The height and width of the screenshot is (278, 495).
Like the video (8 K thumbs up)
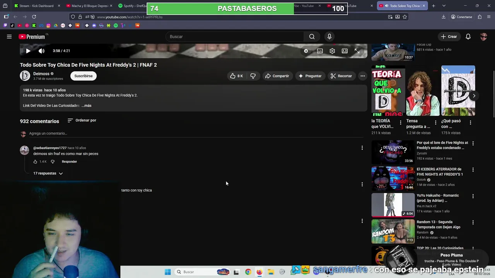click(x=236, y=76)
